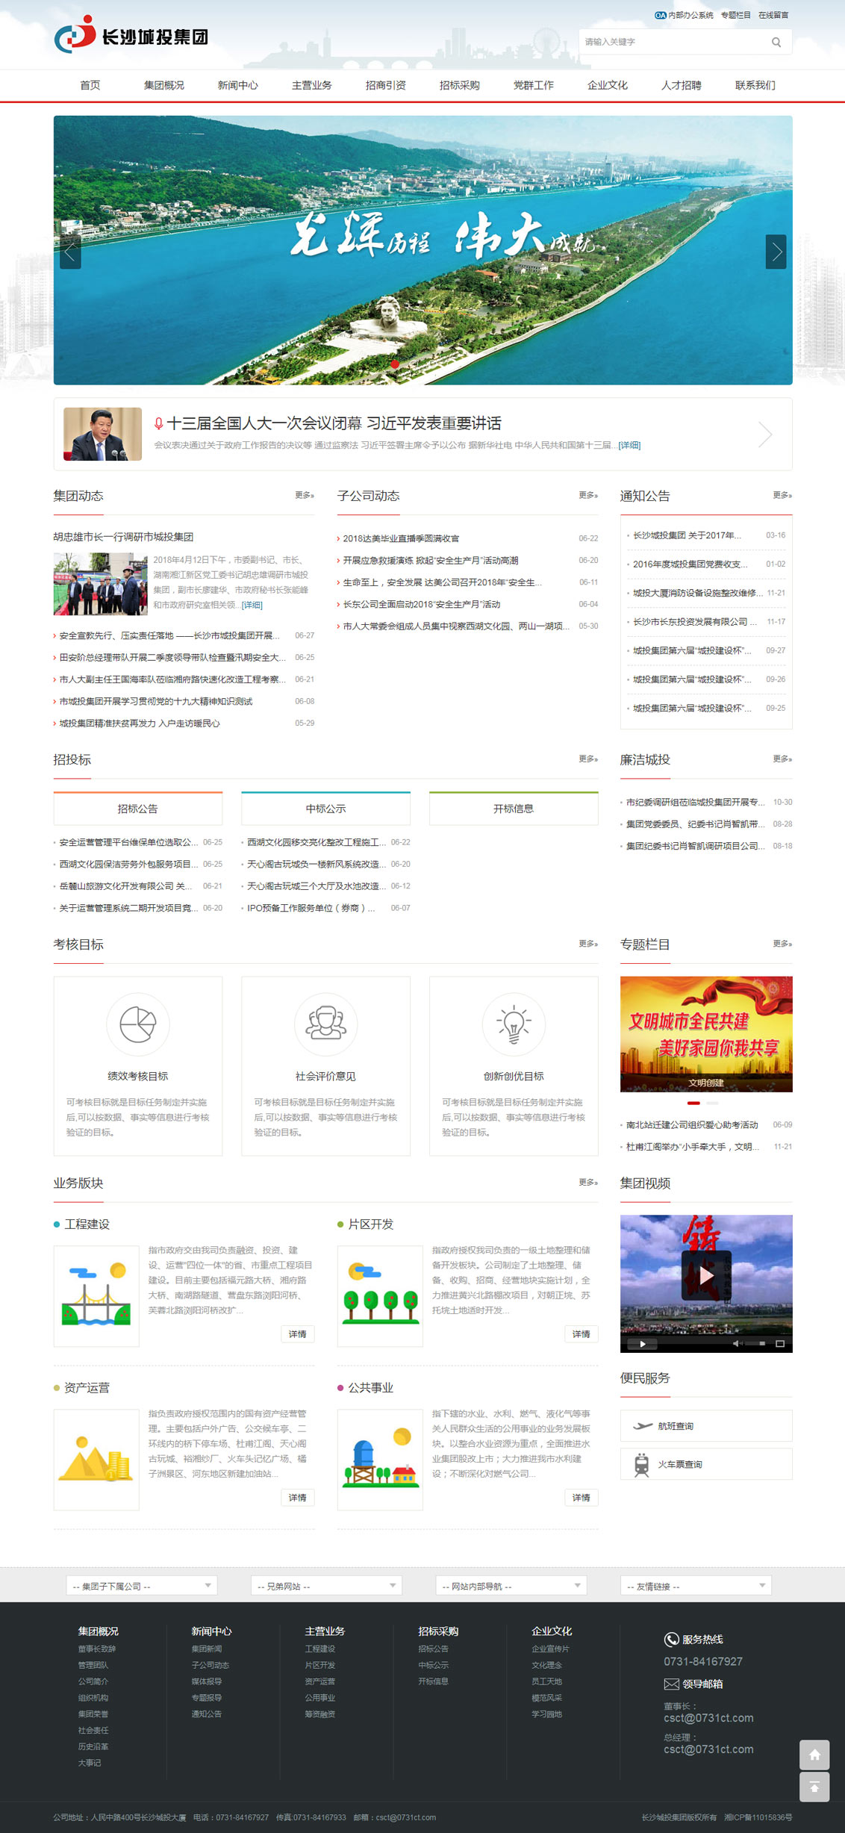Screen dimensions: 845x1833
Task: Open the 绩效考核目标 pie chart icon
Action: click(138, 1024)
